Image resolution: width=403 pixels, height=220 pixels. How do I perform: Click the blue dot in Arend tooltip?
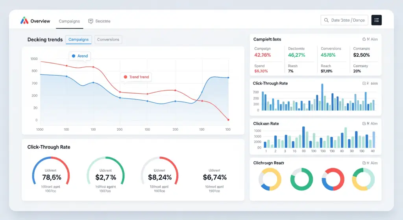(x=74, y=56)
